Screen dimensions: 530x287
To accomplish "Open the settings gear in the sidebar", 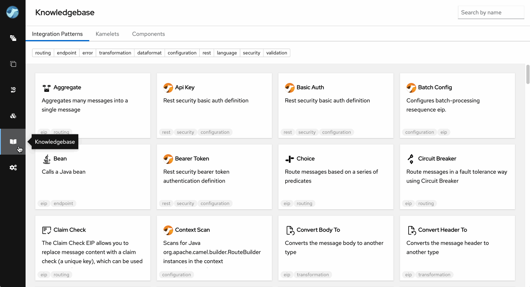I will [13, 167].
